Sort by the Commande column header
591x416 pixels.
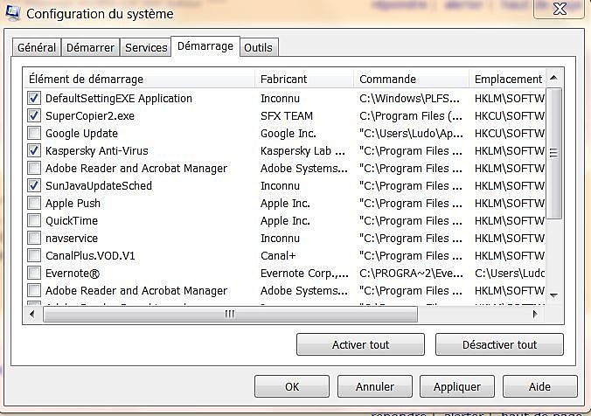point(412,79)
